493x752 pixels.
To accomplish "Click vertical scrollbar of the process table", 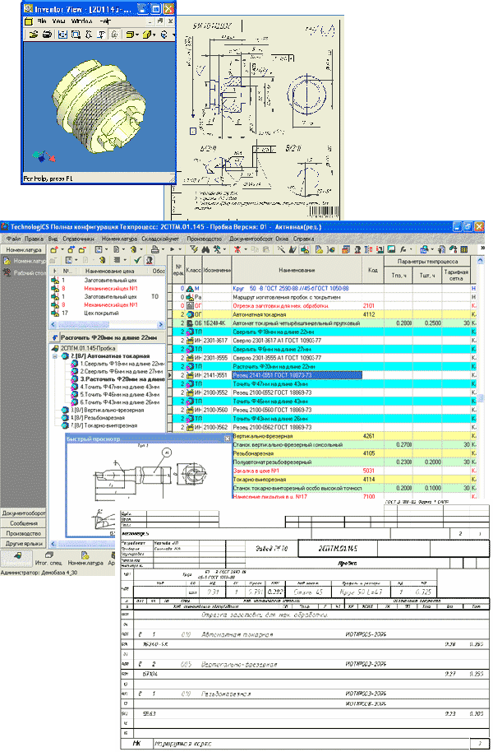I will click(481, 378).
